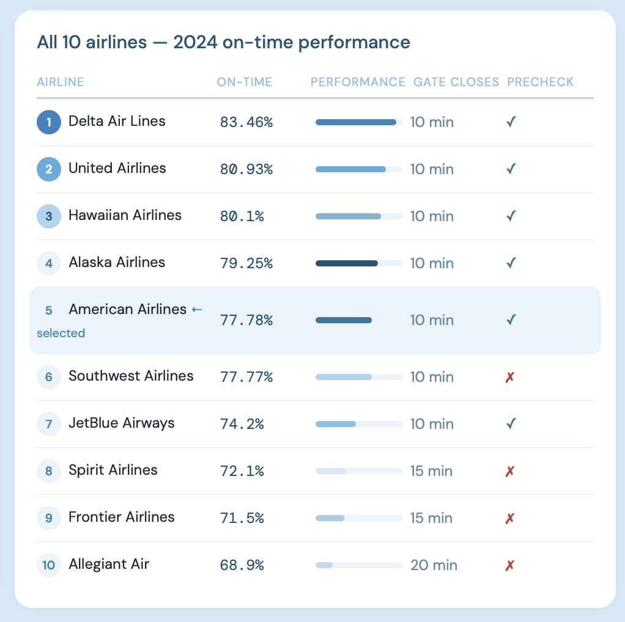Click Allegiant Air's red PreCheck X mark
The width and height of the screenshot is (625, 622).
point(510,565)
